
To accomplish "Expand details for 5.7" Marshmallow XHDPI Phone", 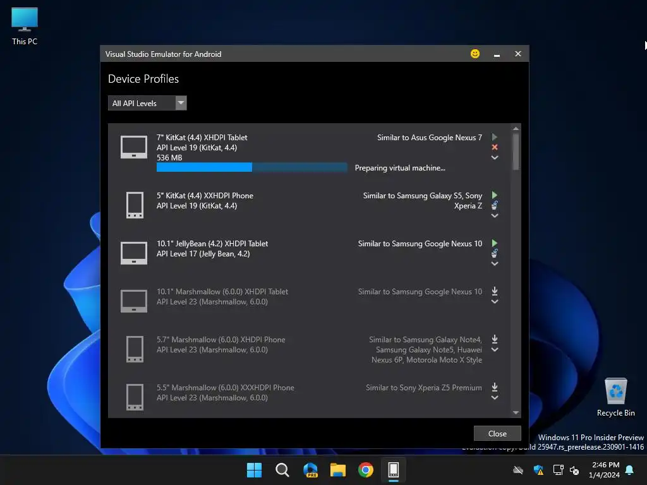I will point(495,350).
